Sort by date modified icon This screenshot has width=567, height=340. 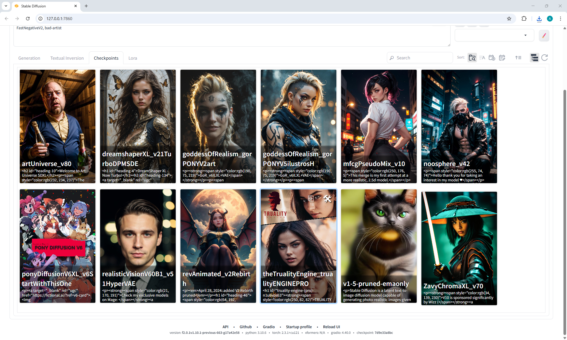coord(502,58)
